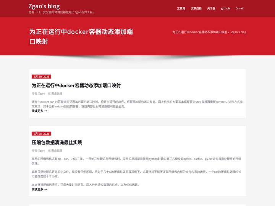Screen dimensions: 275x206
Task: Click the tagline 愿有一日 under the site title
Action: click(61, 12)
